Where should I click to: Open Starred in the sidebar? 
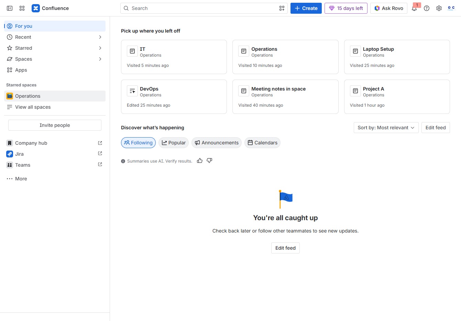[55, 48]
